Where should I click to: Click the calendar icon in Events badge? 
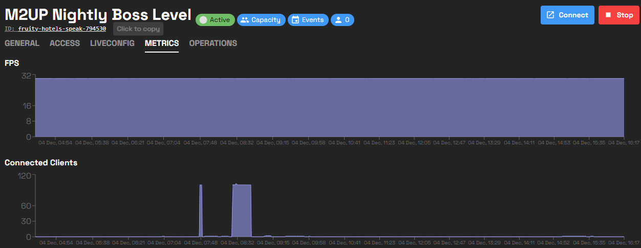(x=295, y=20)
